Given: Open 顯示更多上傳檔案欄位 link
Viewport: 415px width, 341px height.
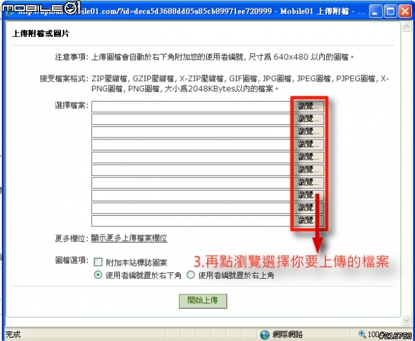Looking at the screenshot, I should (x=129, y=238).
